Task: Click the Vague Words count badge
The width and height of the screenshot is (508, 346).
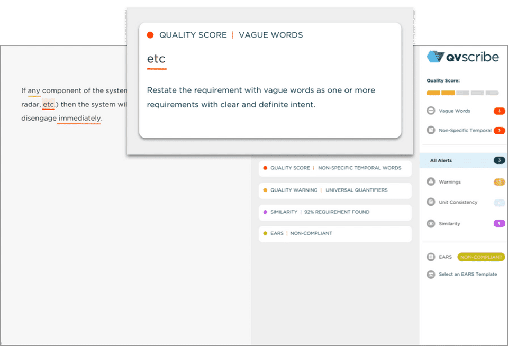Action: pos(499,111)
